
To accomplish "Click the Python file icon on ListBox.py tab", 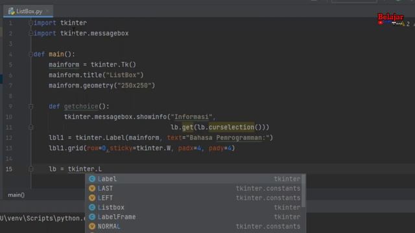I will [11, 12].
